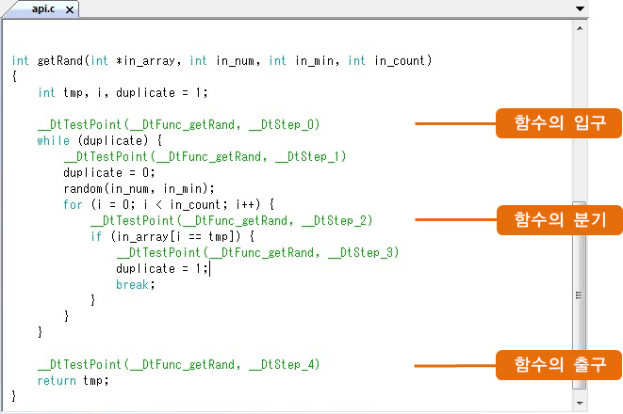Click the scrollbar up arrow
Viewport: 623px width, 414px height.
[x=580, y=28]
